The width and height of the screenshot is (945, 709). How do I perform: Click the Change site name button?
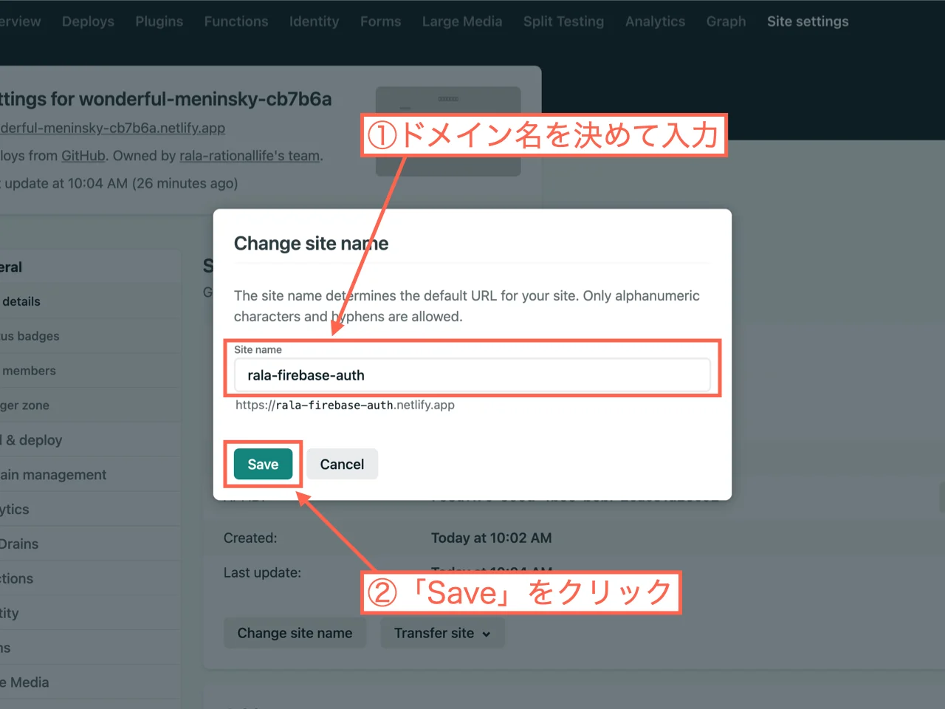click(295, 633)
